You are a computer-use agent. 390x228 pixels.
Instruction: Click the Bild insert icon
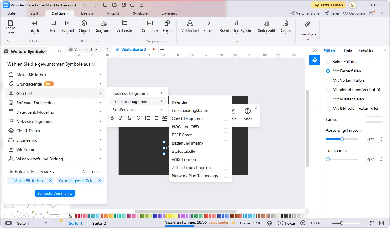(53, 24)
